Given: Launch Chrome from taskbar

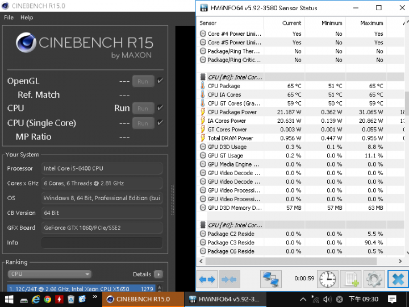Looking at the screenshot, I should pyautogui.click(x=48, y=299).
